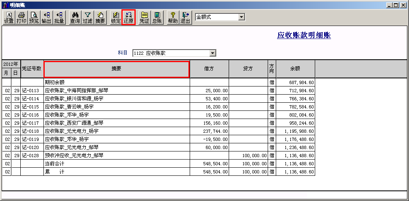Viewport: 409px width, 201px height.
Task: Click balance 1,195,988.60
Action: 299,131
